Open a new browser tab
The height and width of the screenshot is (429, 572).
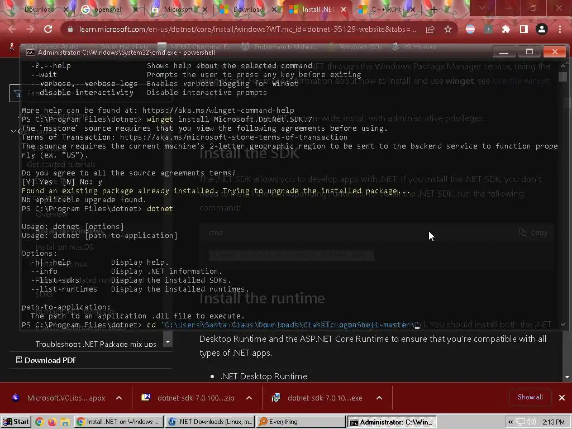coord(433,9)
